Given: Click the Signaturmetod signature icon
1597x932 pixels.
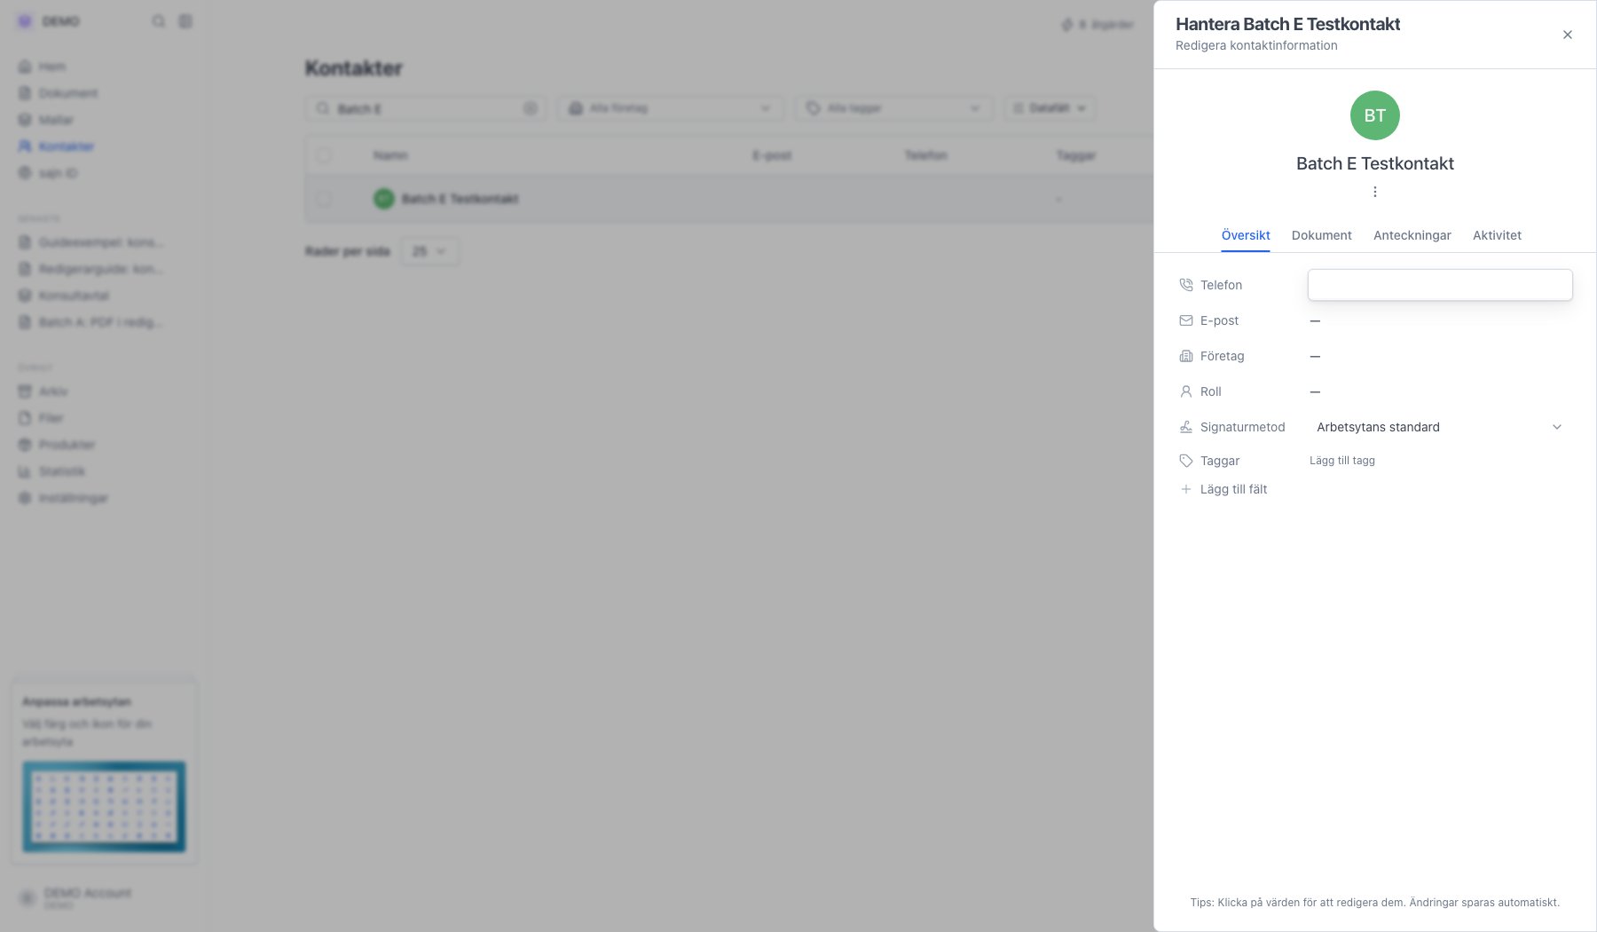Looking at the screenshot, I should 1185,427.
